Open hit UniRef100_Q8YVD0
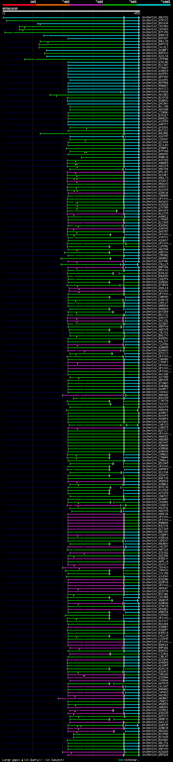Image resolution: width=173 pixels, height=762 pixels. click(155, 77)
